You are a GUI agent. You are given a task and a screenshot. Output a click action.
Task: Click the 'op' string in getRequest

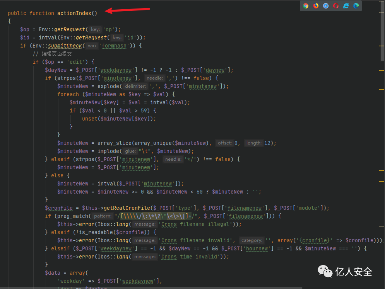[109, 30]
